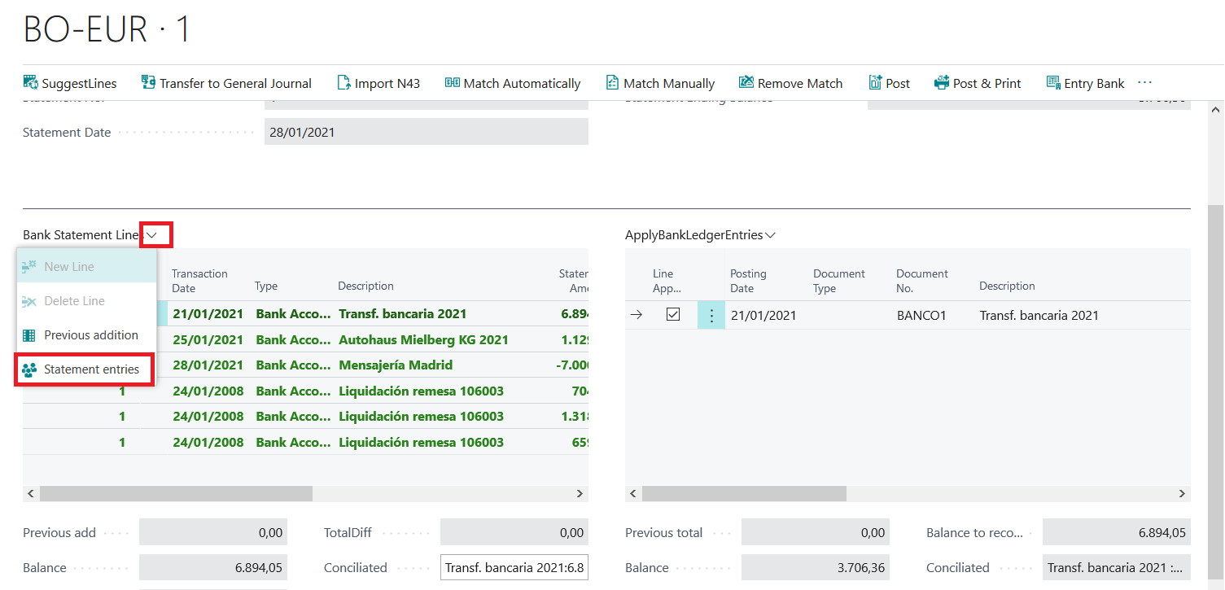
Task: Click the Remove Match icon
Action: click(746, 82)
